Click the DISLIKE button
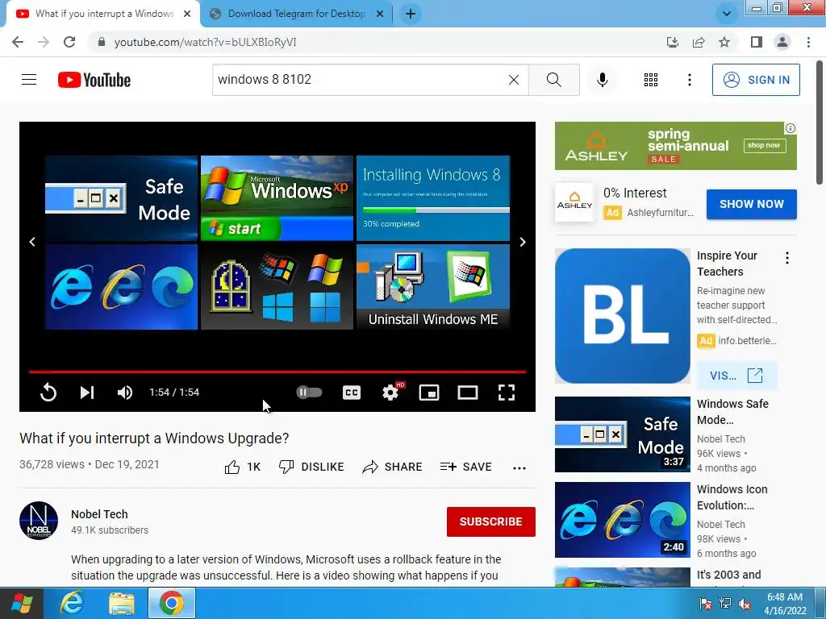The image size is (826, 619). 311,467
